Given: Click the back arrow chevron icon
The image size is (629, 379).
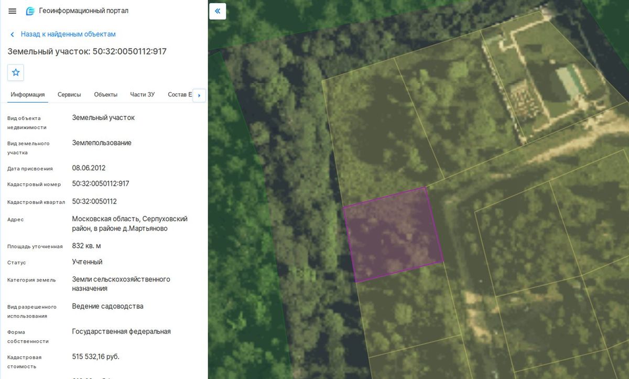Looking at the screenshot, I should pos(12,34).
